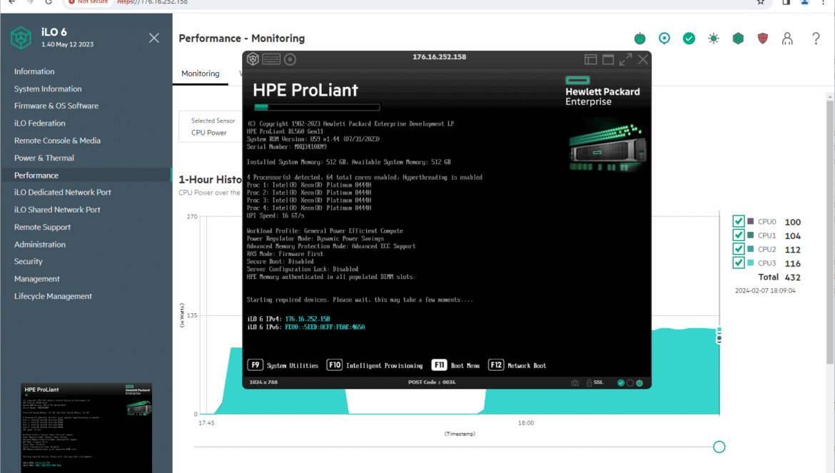Click the window mode icon in console titlebar
This screenshot has width=835, height=473.
tap(608, 59)
